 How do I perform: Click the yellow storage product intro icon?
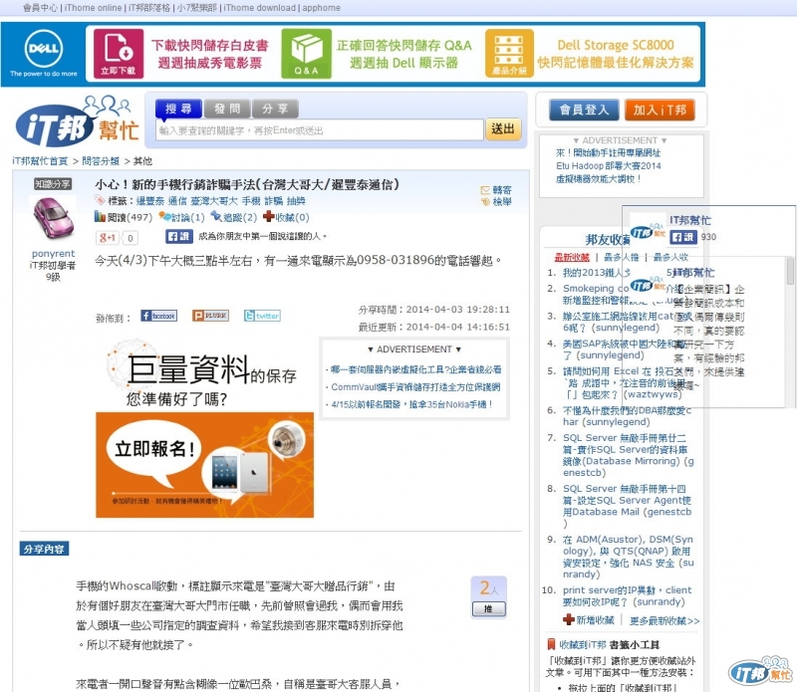[509, 54]
